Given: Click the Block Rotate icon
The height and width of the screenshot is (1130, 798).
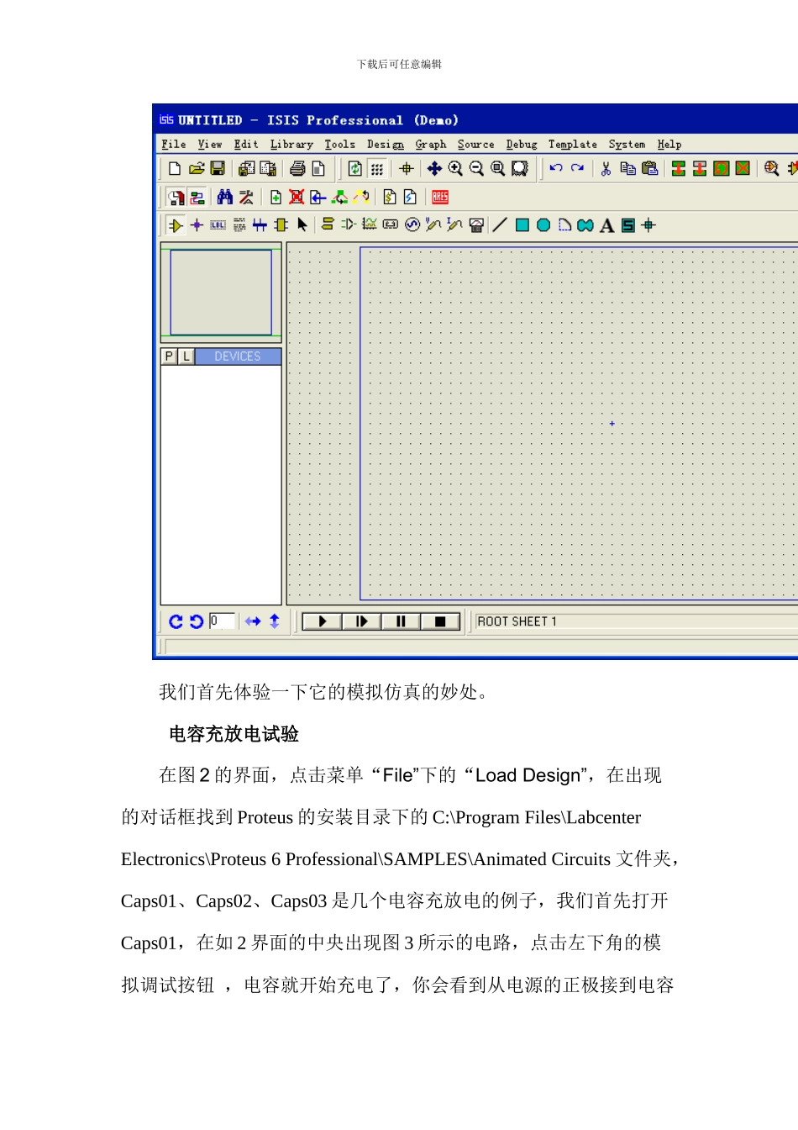Looking at the screenshot, I should pos(722,169).
